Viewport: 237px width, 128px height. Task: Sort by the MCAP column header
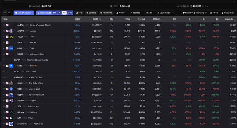[x=78, y=19]
